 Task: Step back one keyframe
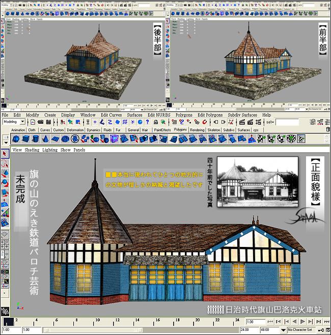click(x=287, y=321)
